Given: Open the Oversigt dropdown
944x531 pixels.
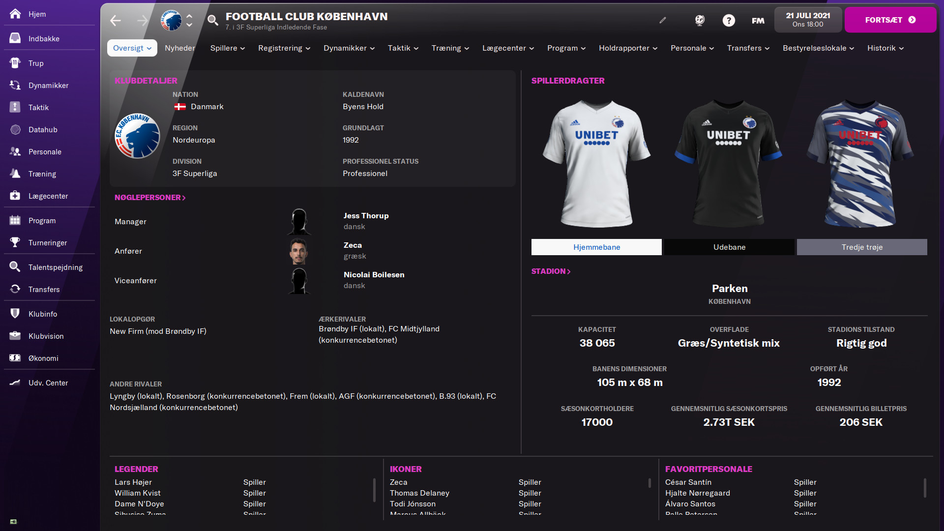Looking at the screenshot, I should point(132,48).
